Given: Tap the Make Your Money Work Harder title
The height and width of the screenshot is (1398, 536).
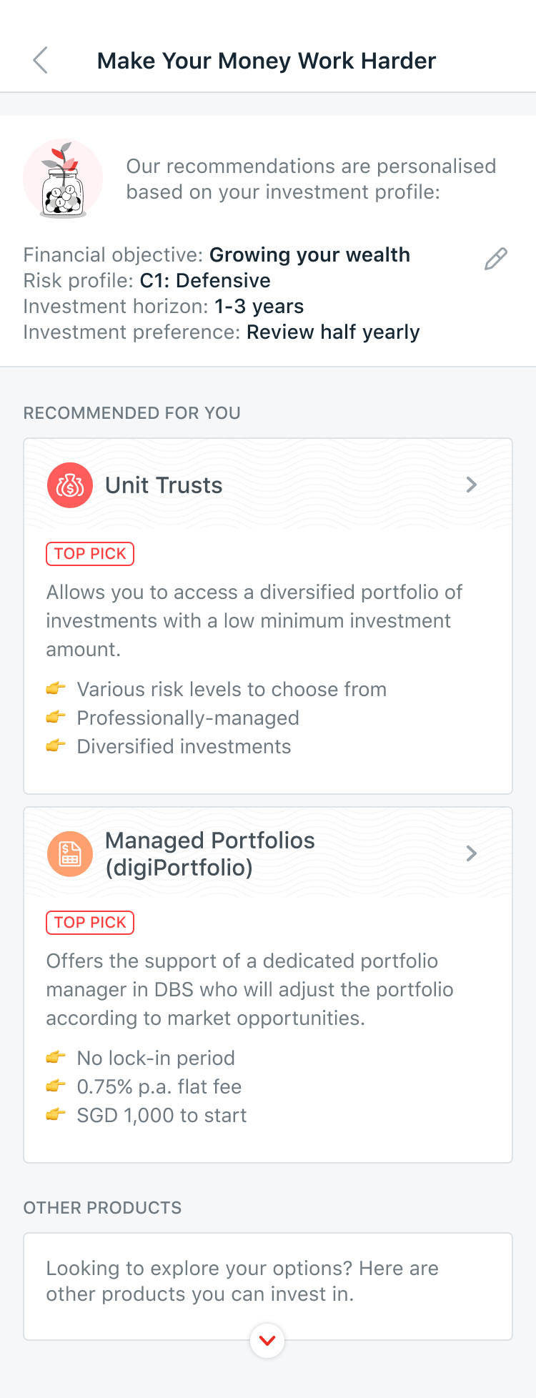Looking at the screenshot, I should pyautogui.click(x=267, y=61).
